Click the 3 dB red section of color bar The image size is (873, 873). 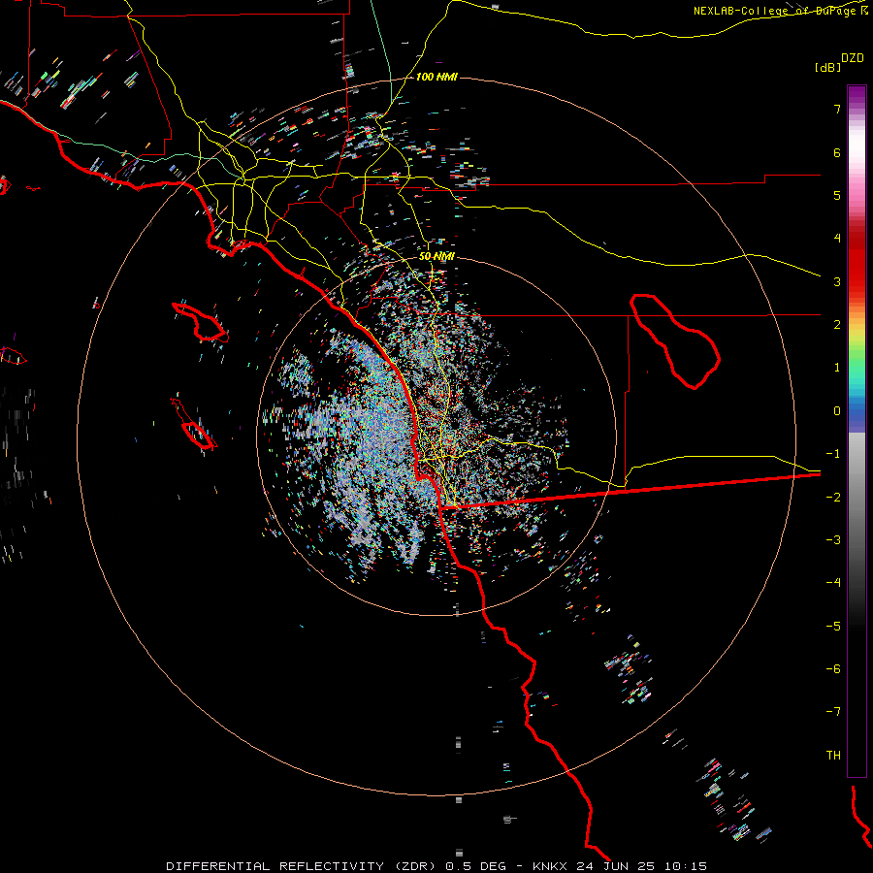pyautogui.click(x=857, y=281)
